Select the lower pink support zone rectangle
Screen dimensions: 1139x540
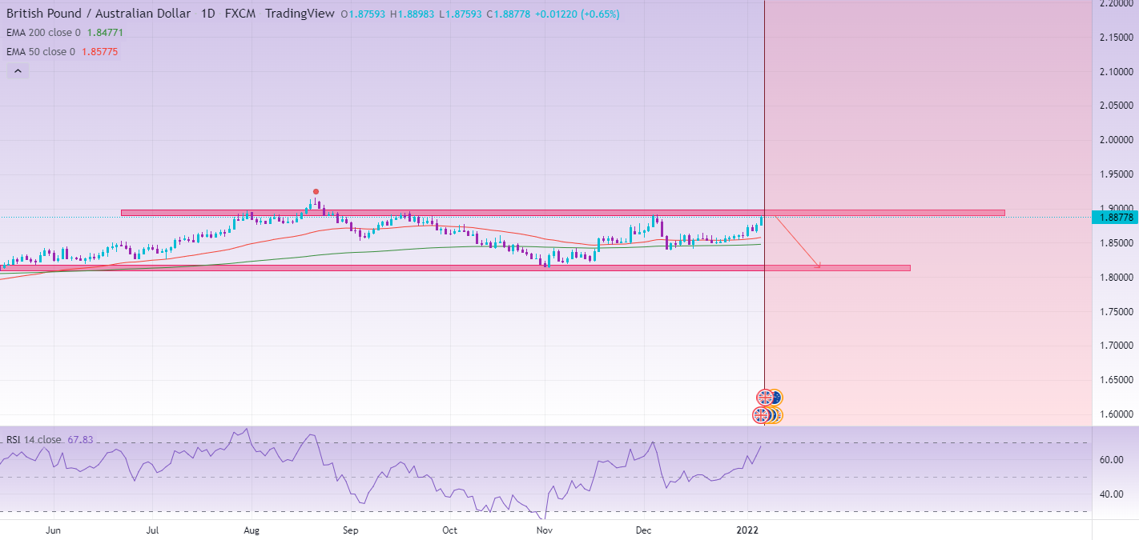(x=455, y=268)
